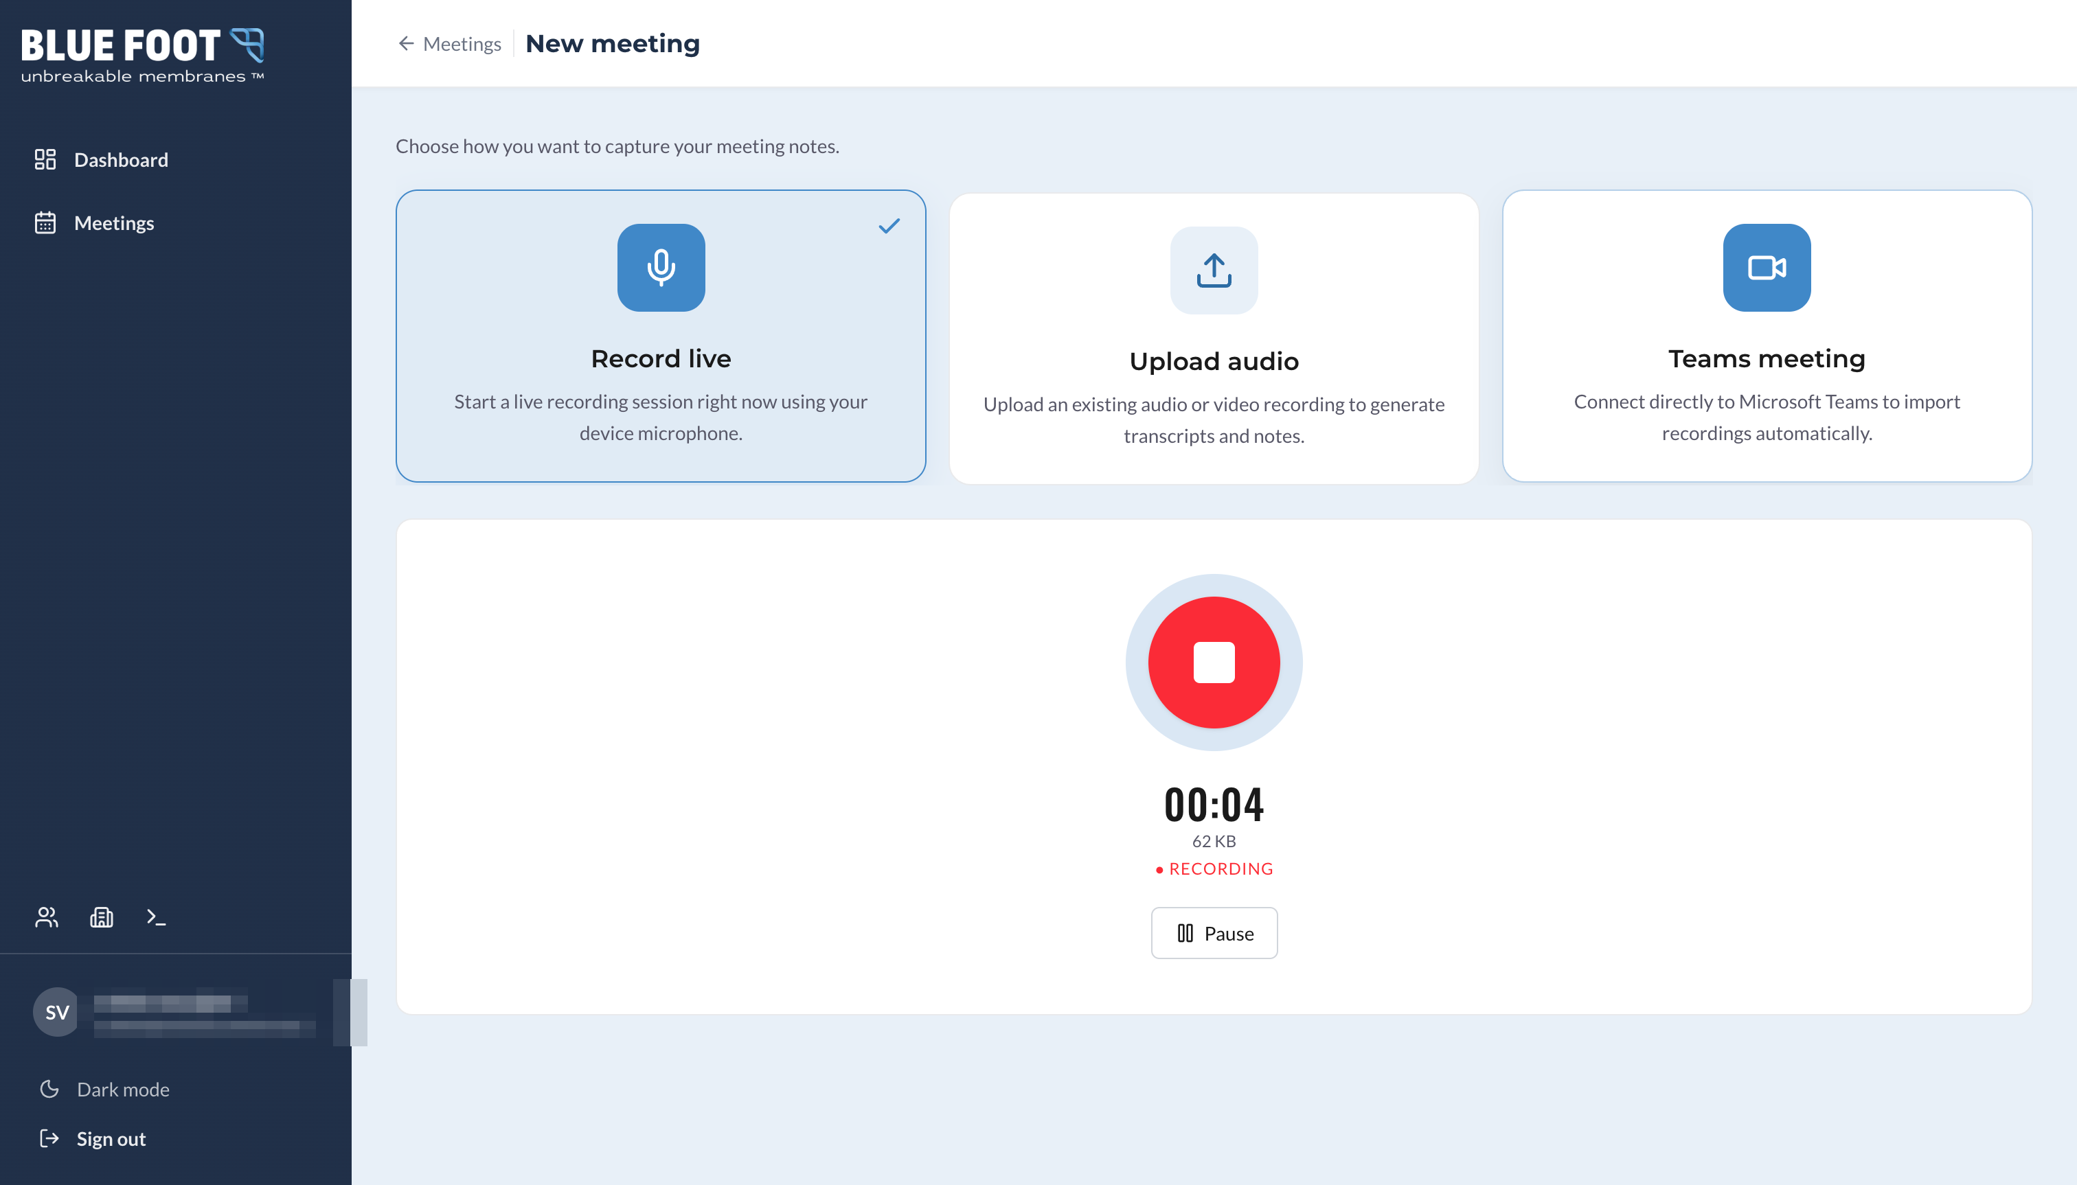This screenshot has width=2077, height=1185.
Task: Click the upload arrow icon
Action: click(x=1213, y=271)
